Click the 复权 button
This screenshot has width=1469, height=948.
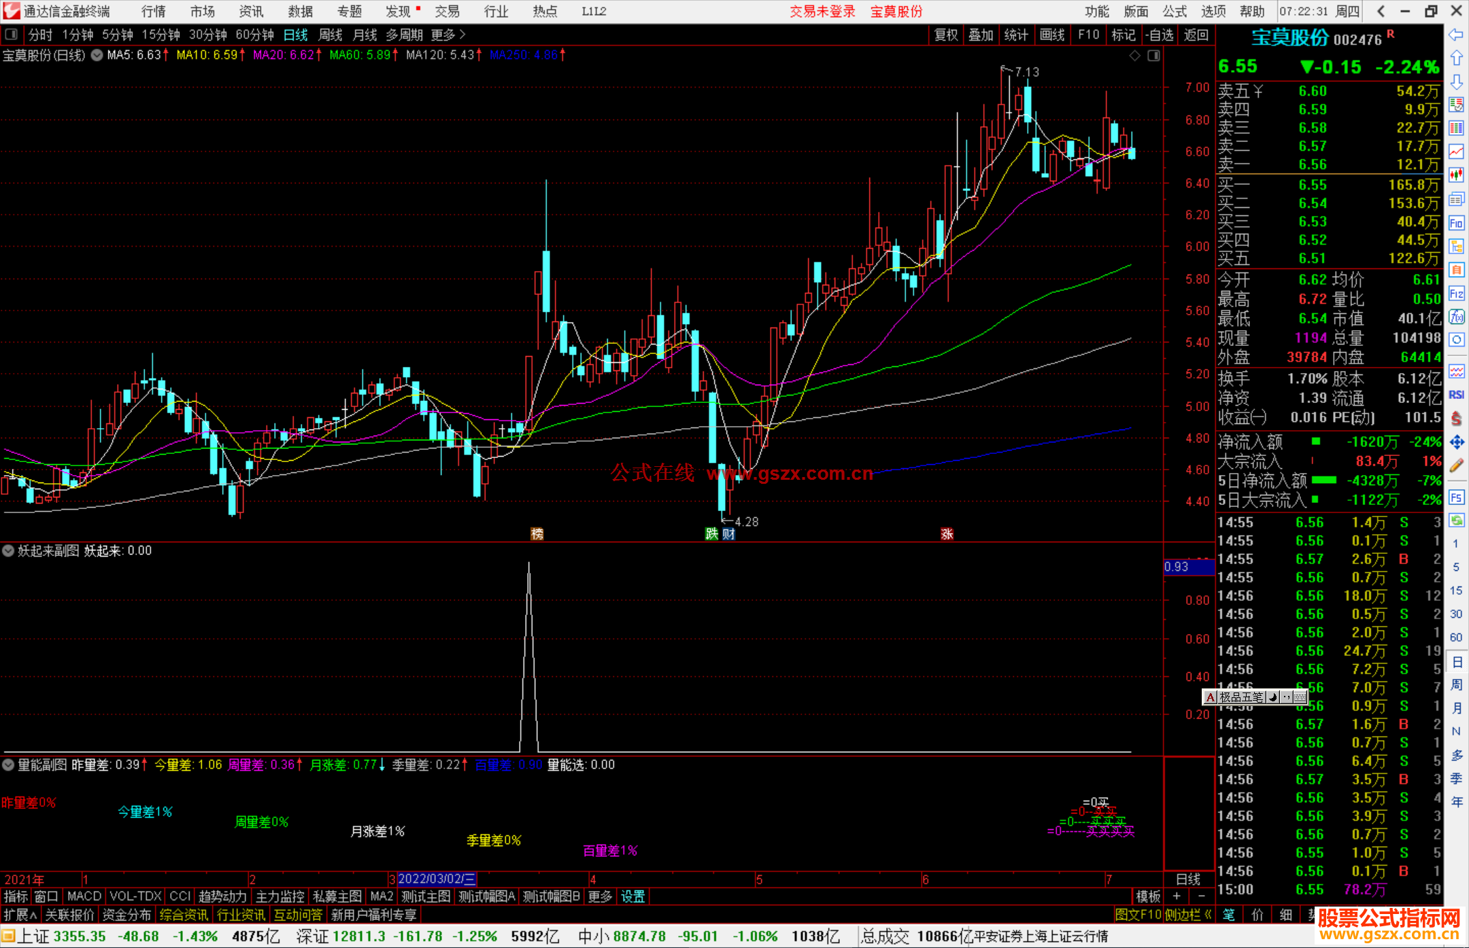(x=946, y=35)
